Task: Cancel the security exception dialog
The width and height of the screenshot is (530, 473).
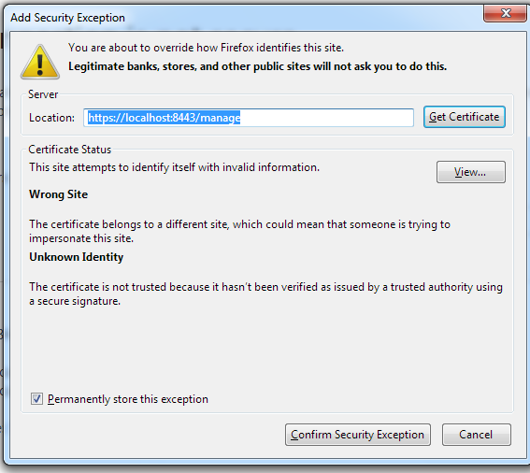Action: tap(477, 435)
